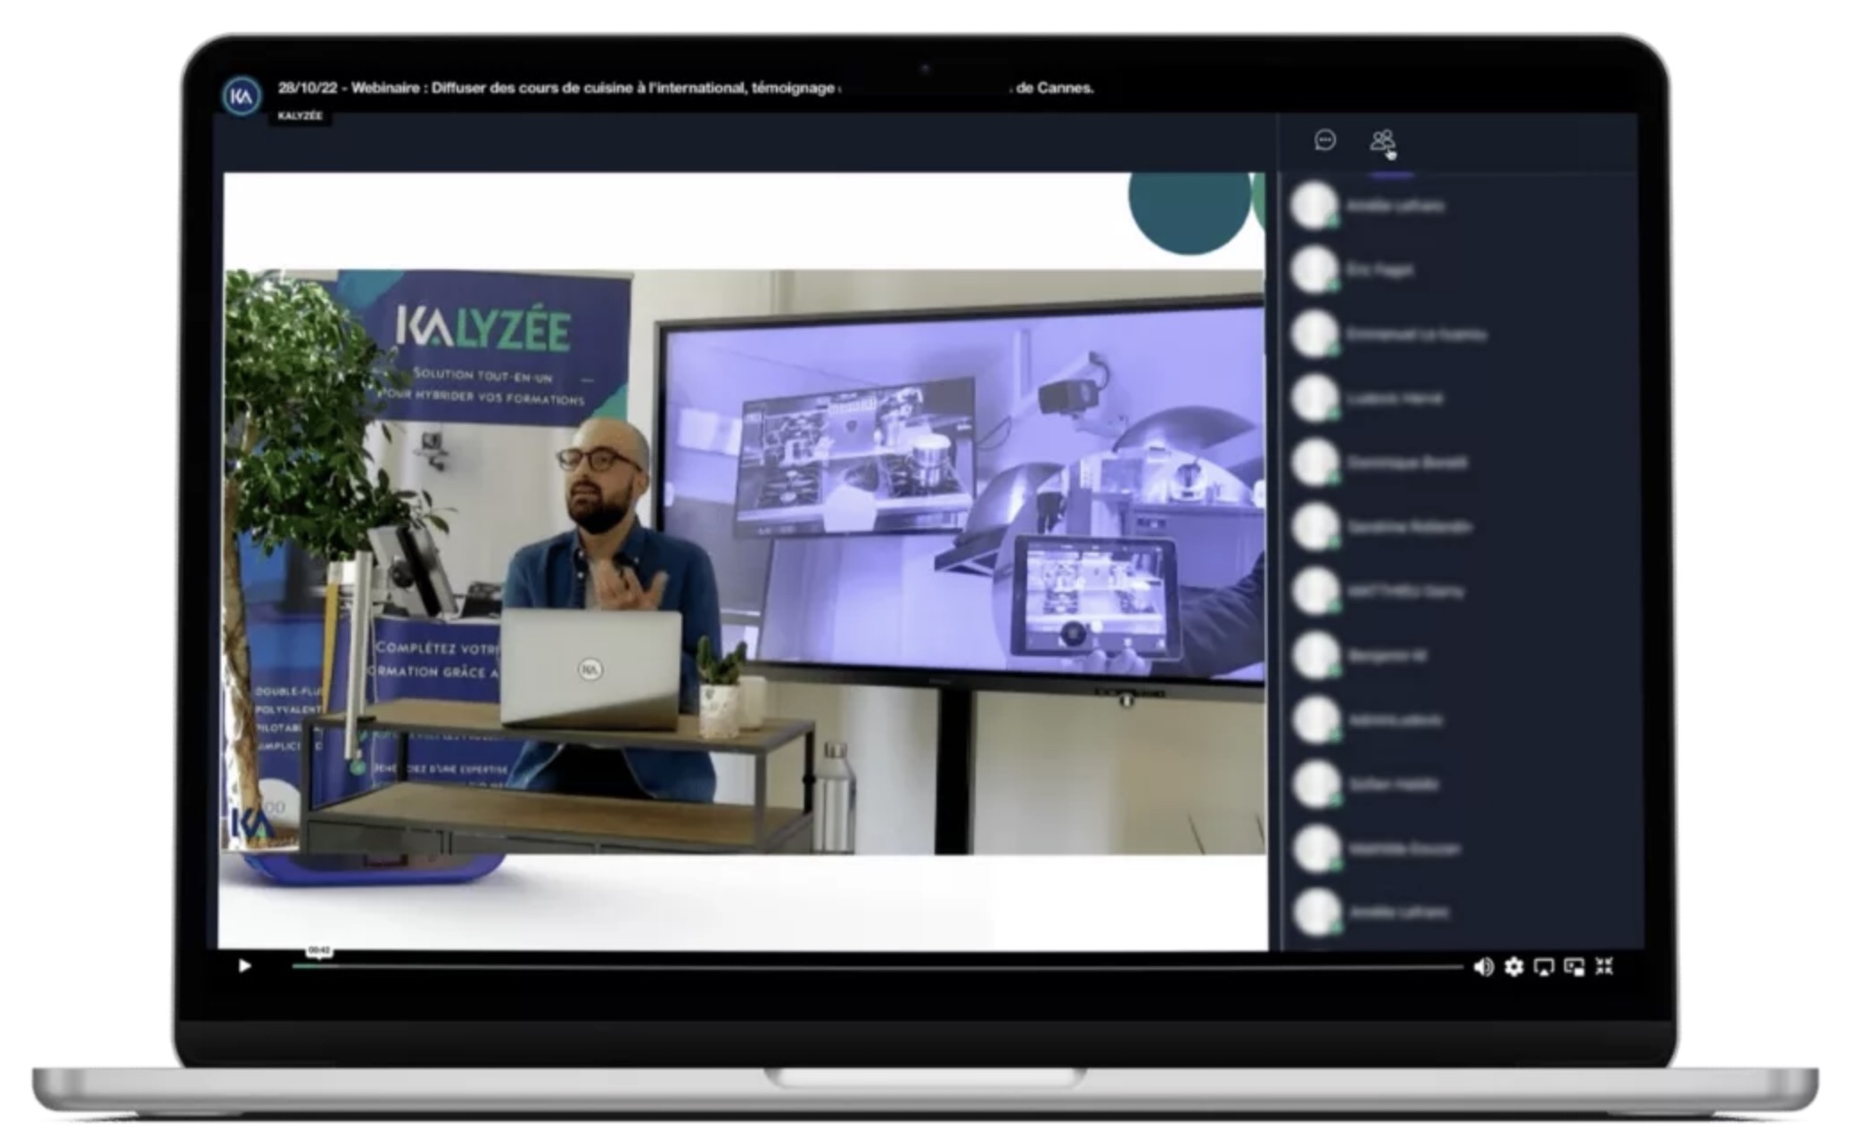The width and height of the screenshot is (1862, 1148).
Task: Cast the video with the AirPlay icon
Action: click(1544, 967)
